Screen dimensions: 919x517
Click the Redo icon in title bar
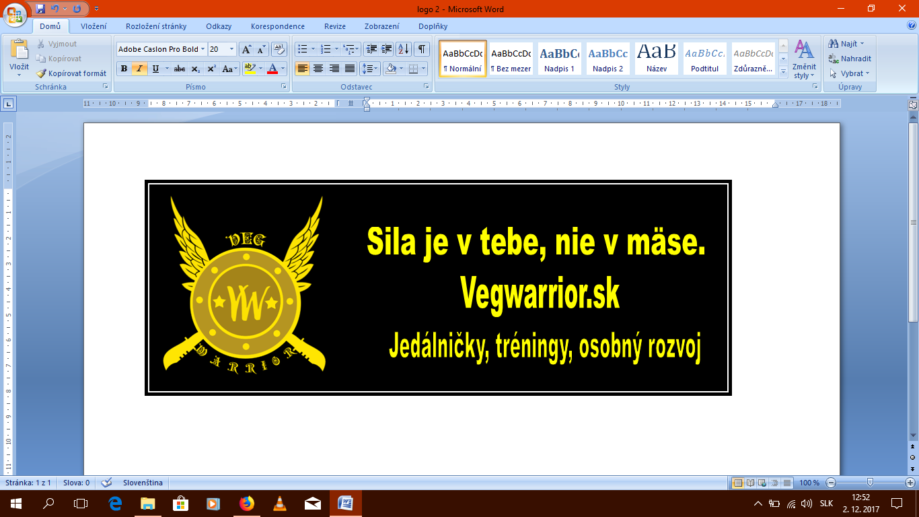(x=77, y=9)
